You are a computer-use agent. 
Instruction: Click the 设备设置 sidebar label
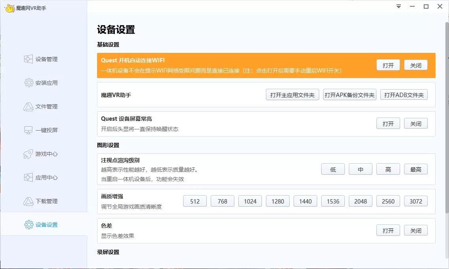pos(47,225)
